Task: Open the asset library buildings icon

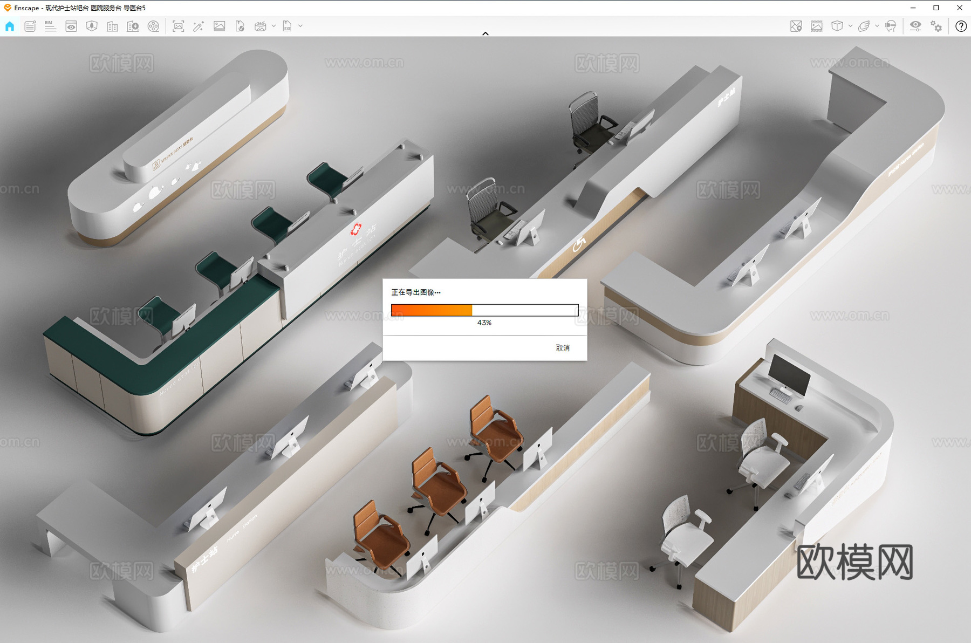Action: pos(112,26)
